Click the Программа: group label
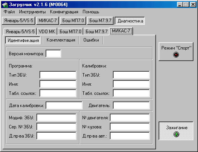The image size is (198, 152). pos(21,66)
